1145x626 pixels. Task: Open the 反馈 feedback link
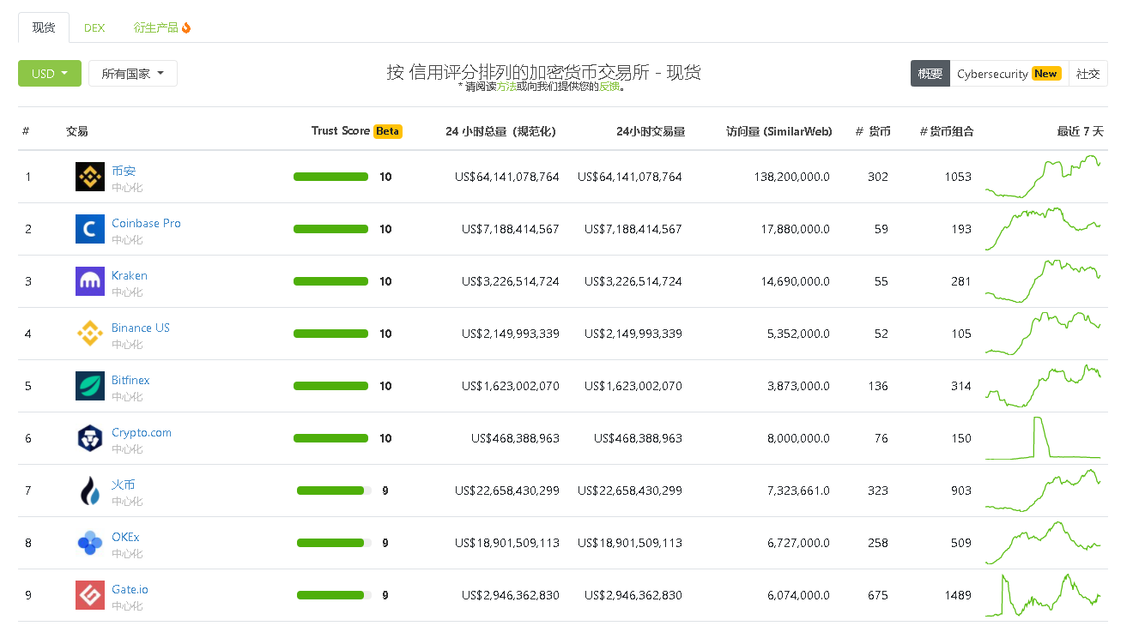[609, 87]
